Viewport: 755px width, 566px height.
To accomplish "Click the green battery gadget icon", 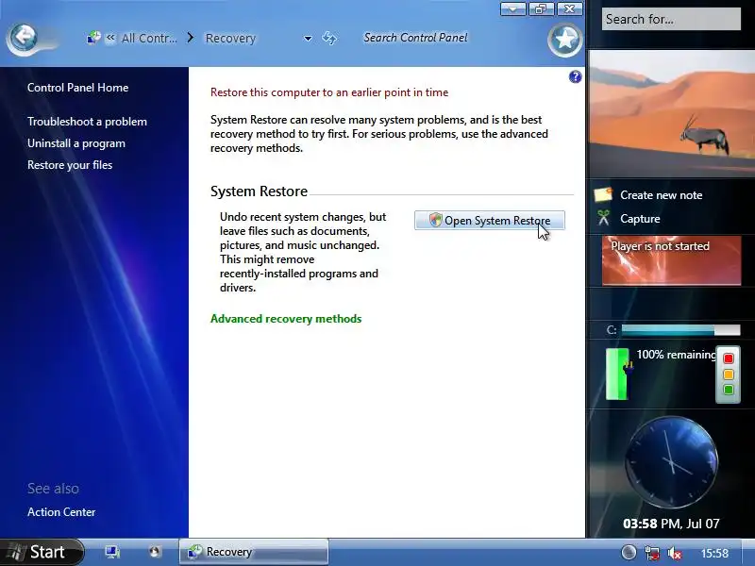I will click(x=618, y=375).
